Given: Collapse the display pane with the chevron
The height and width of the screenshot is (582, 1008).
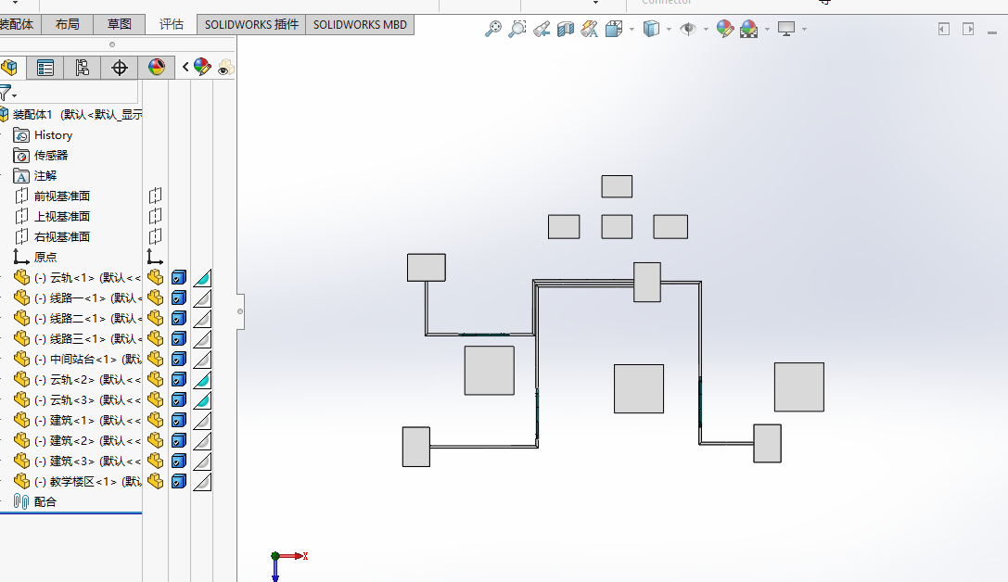Looking at the screenshot, I should click(185, 67).
